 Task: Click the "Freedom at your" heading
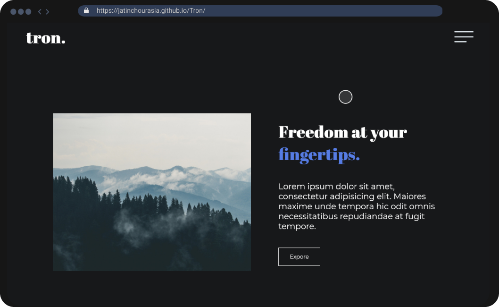tap(342, 132)
